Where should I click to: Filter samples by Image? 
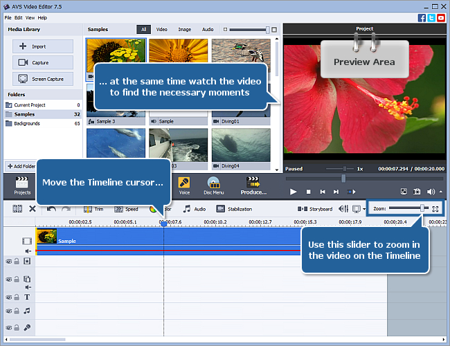click(x=184, y=29)
